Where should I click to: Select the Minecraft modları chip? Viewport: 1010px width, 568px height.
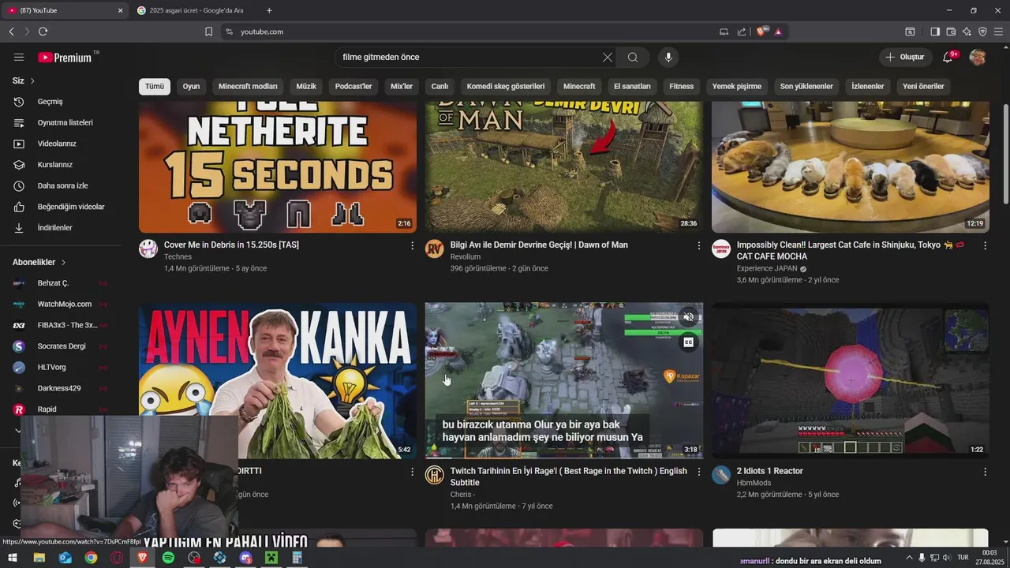point(248,87)
